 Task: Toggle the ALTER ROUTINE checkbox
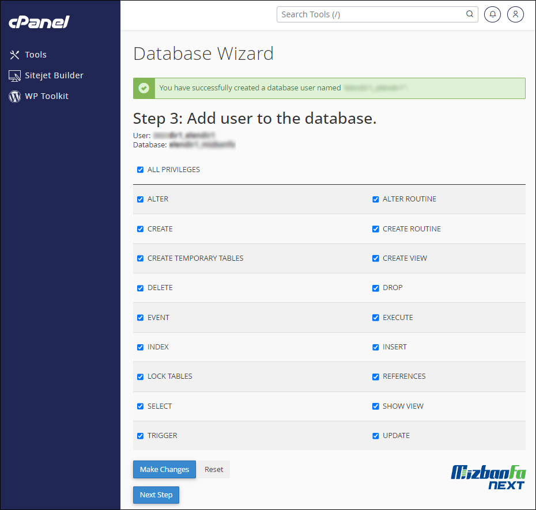pos(375,199)
